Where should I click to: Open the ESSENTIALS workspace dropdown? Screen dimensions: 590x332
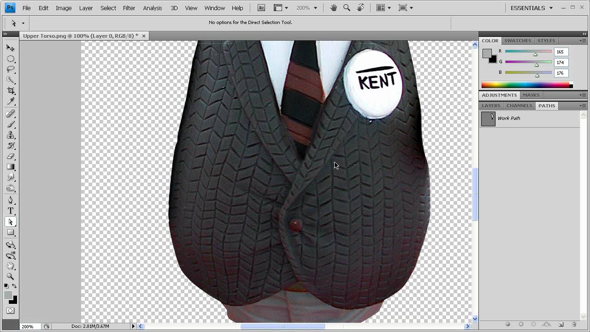[x=531, y=8]
